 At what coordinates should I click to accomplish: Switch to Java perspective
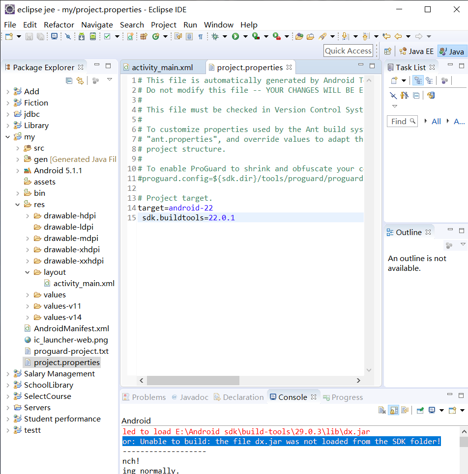(452, 52)
